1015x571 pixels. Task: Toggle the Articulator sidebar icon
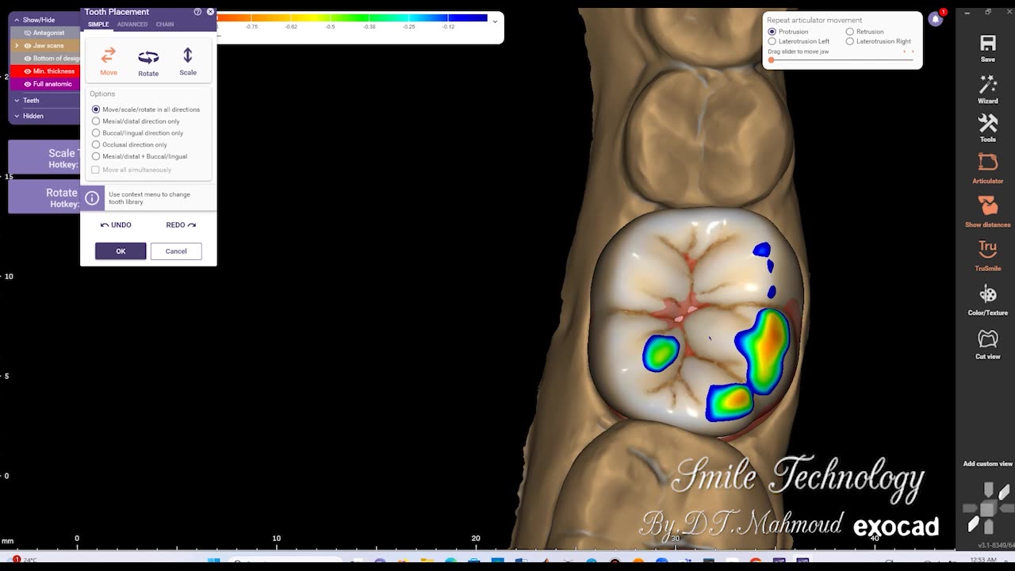[x=987, y=168]
